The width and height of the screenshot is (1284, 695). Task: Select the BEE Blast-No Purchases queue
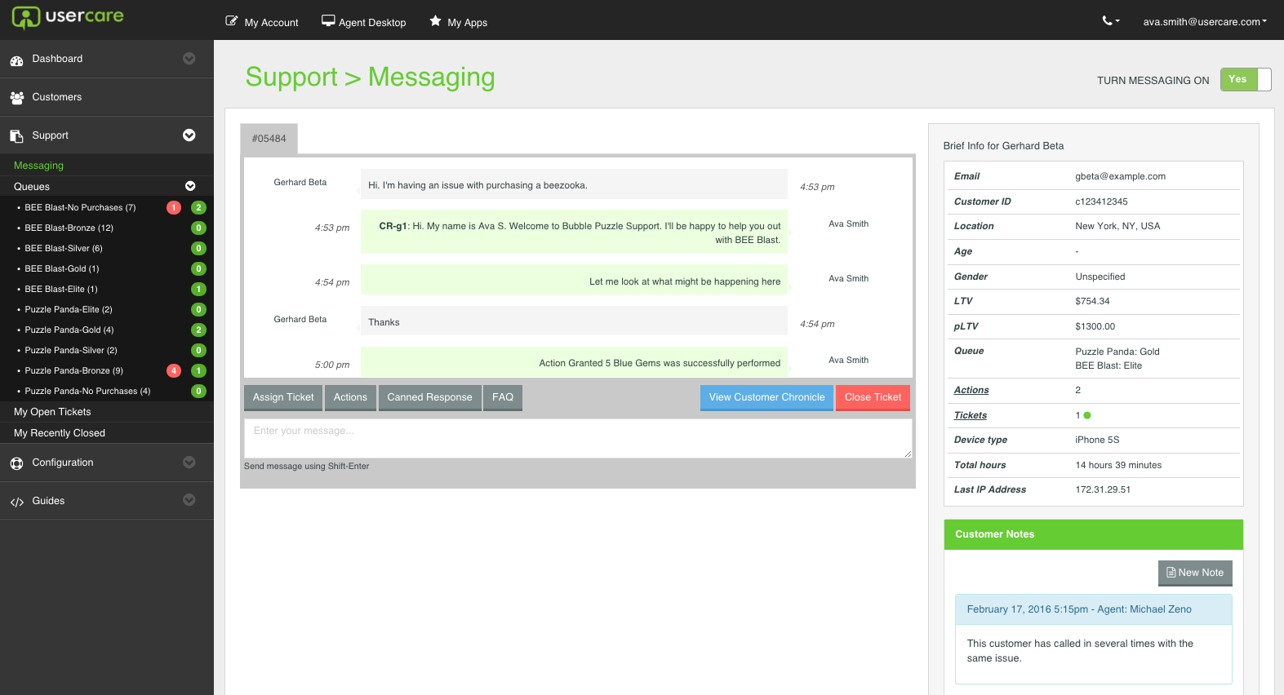pyautogui.click(x=80, y=208)
